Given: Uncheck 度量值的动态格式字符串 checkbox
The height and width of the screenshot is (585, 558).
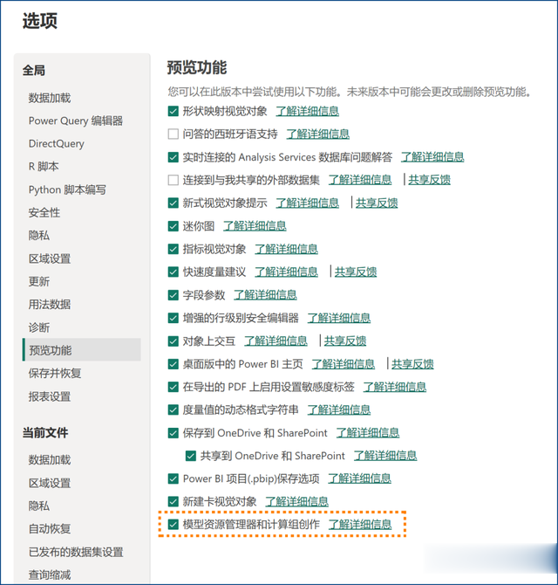Looking at the screenshot, I should coord(174,410).
